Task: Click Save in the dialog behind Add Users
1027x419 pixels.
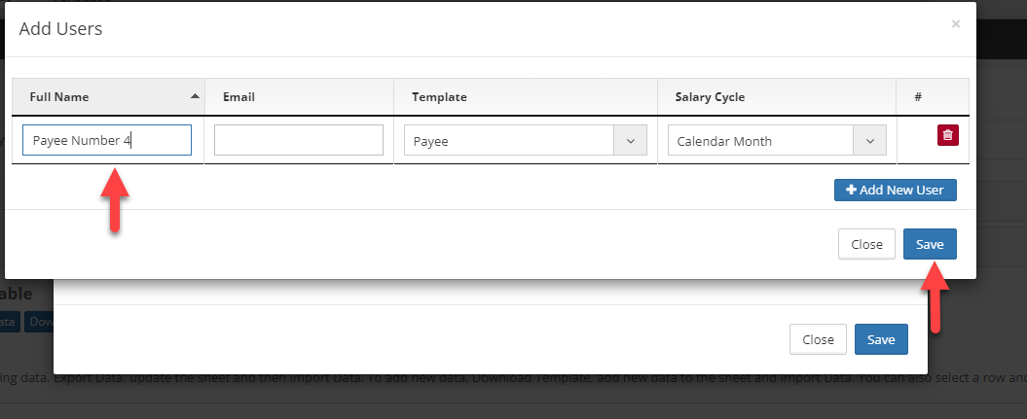Action: [x=881, y=339]
